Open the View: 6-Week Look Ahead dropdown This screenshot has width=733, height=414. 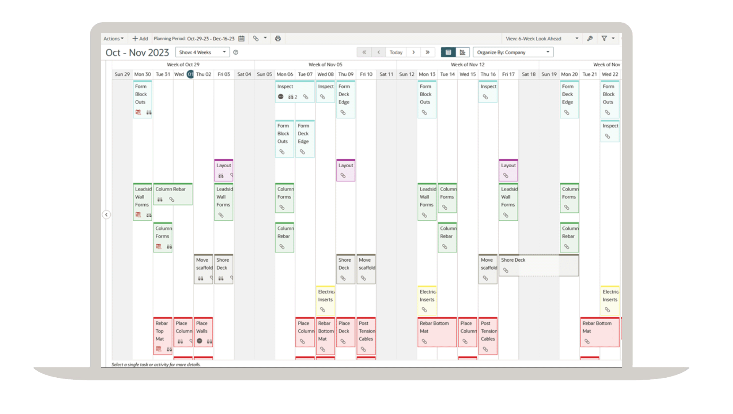(541, 39)
